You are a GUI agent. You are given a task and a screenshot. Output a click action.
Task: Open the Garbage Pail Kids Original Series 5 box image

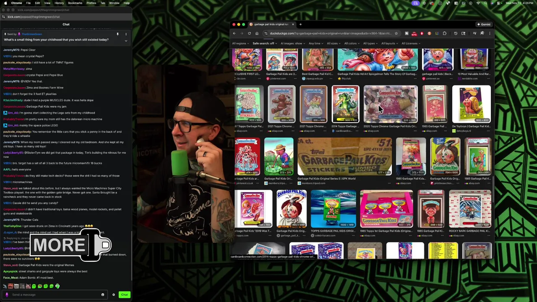click(x=344, y=156)
